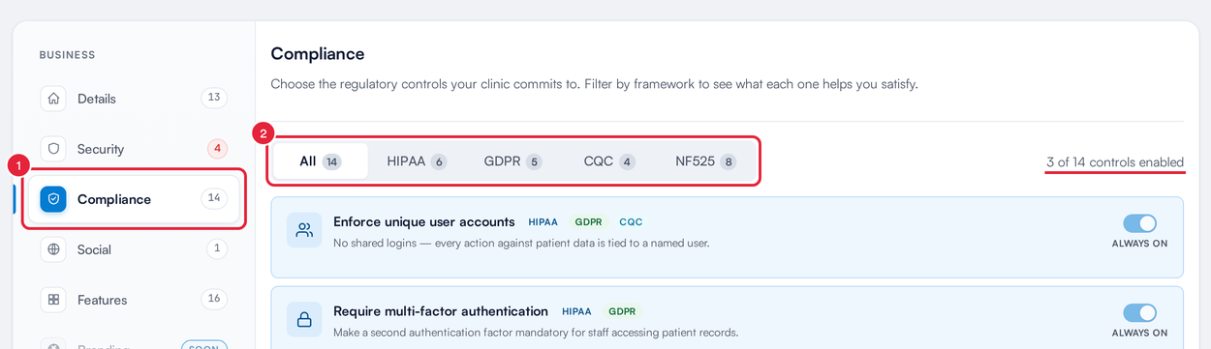Click the CQC tag on Enforce unique user accounts
The width and height of the screenshot is (1211, 349).
point(631,222)
